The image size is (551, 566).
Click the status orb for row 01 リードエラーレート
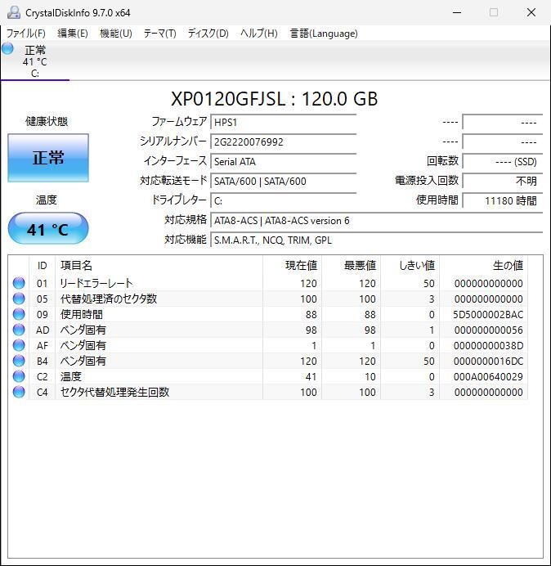pos(19,283)
